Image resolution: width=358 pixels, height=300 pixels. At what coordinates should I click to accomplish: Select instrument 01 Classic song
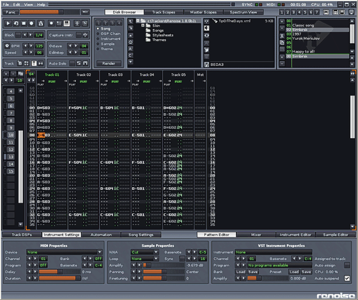pyautogui.click(x=317, y=25)
